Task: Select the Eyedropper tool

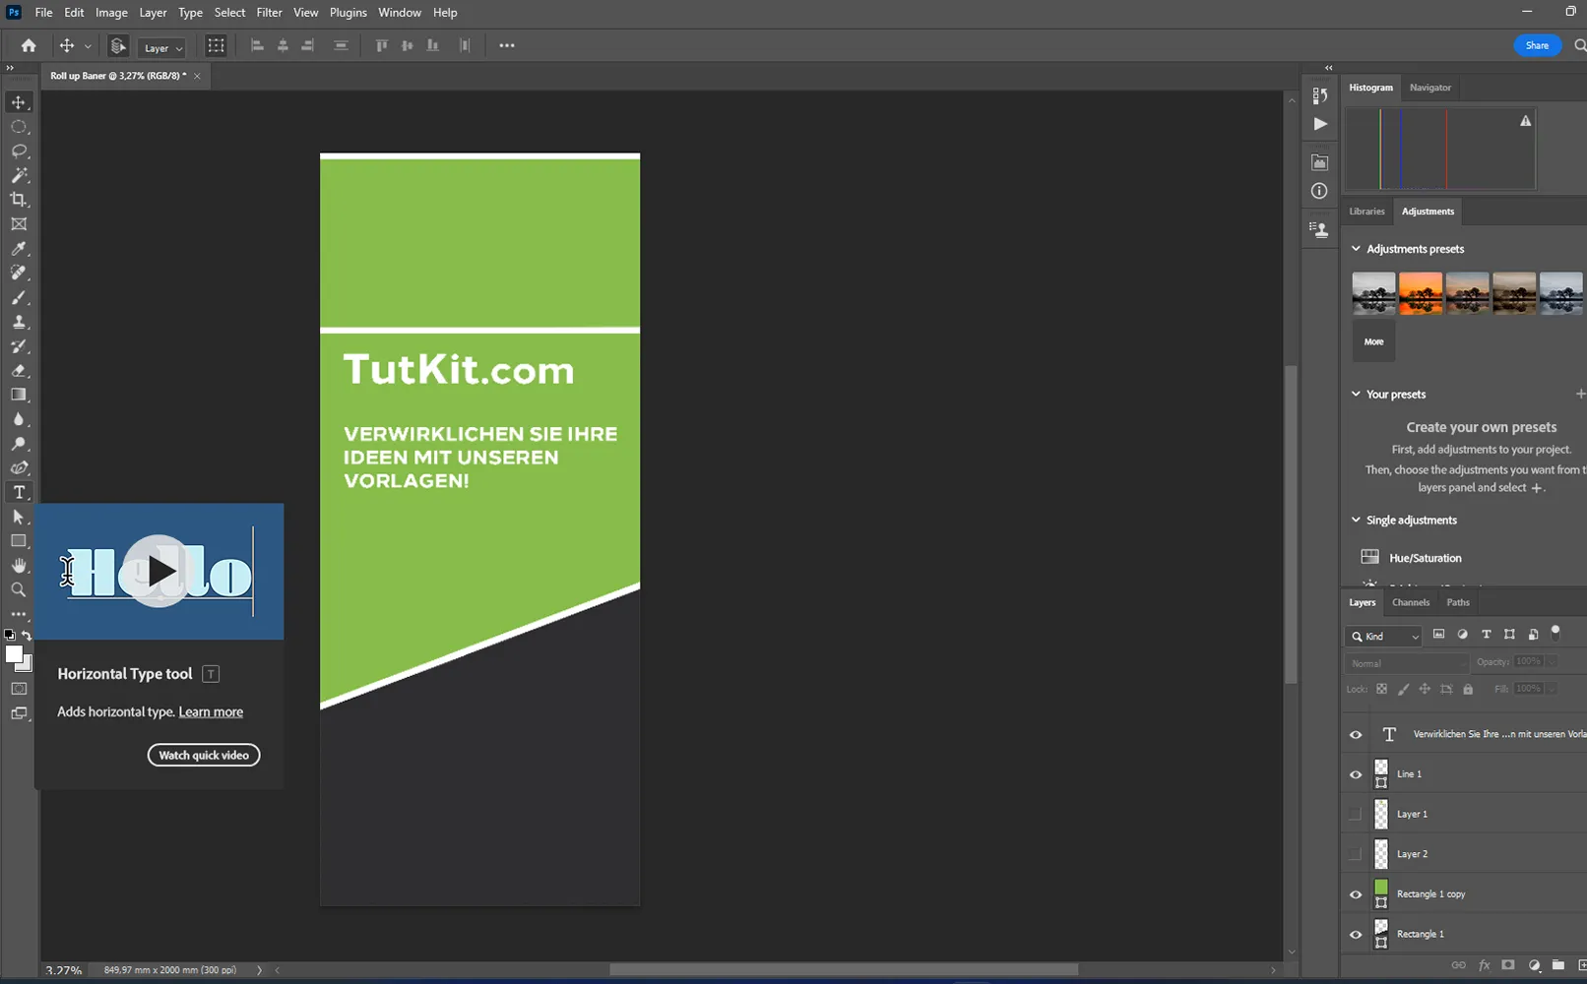Action: click(19, 249)
